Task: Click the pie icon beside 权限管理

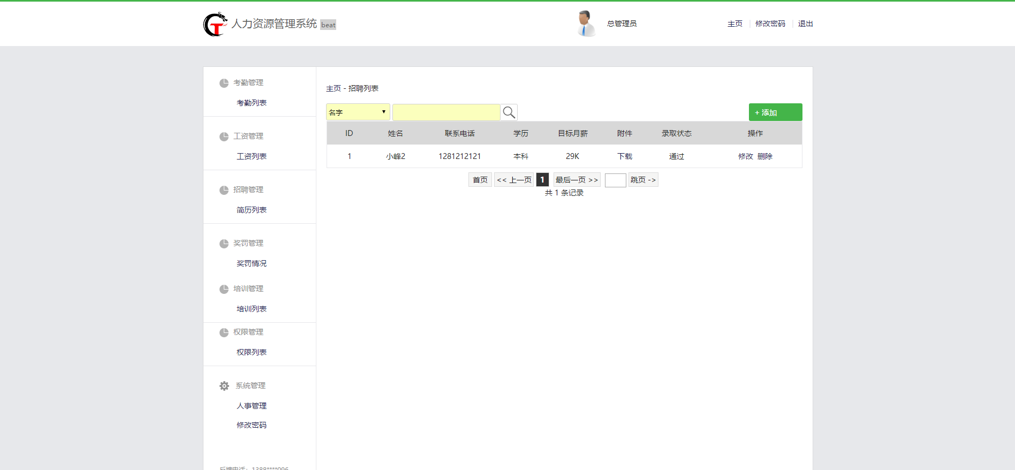Action: [x=224, y=332]
